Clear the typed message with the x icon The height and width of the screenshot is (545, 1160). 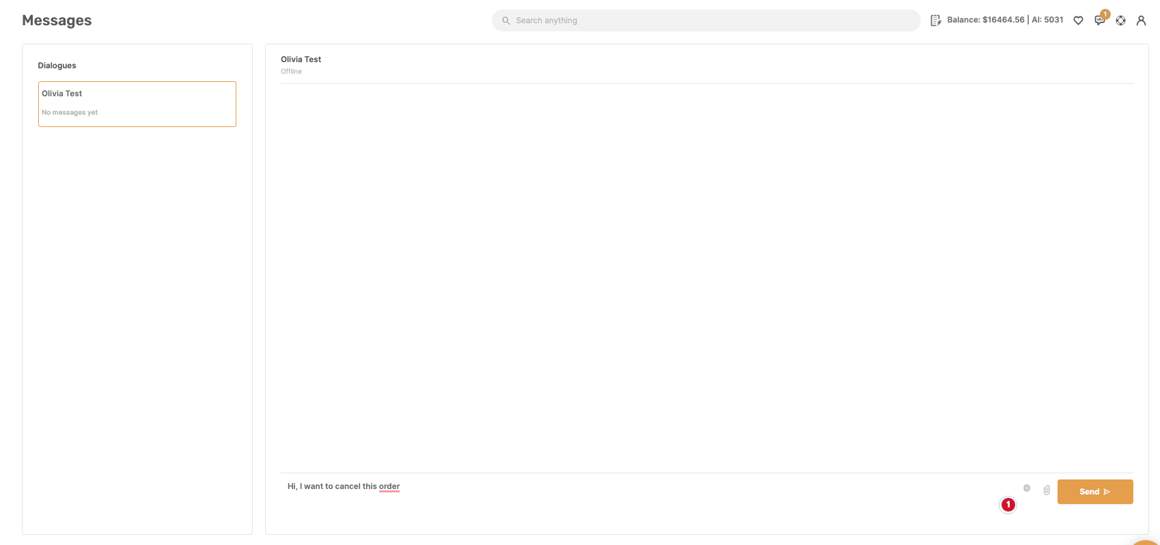point(1027,488)
